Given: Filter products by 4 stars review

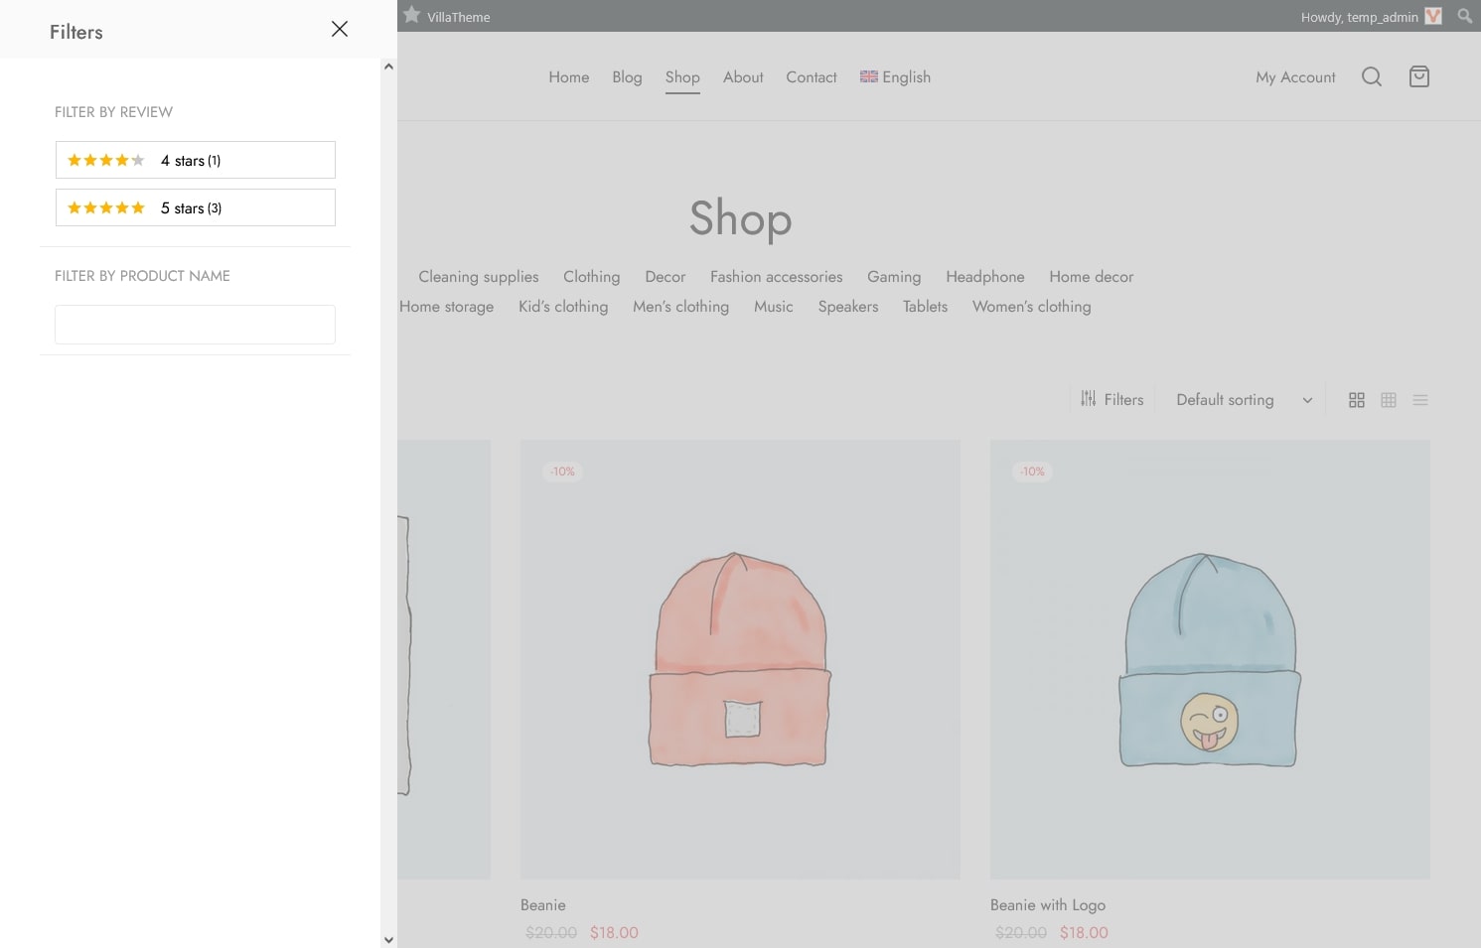Looking at the screenshot, I should pyautogui.click(x=196, y=160).
